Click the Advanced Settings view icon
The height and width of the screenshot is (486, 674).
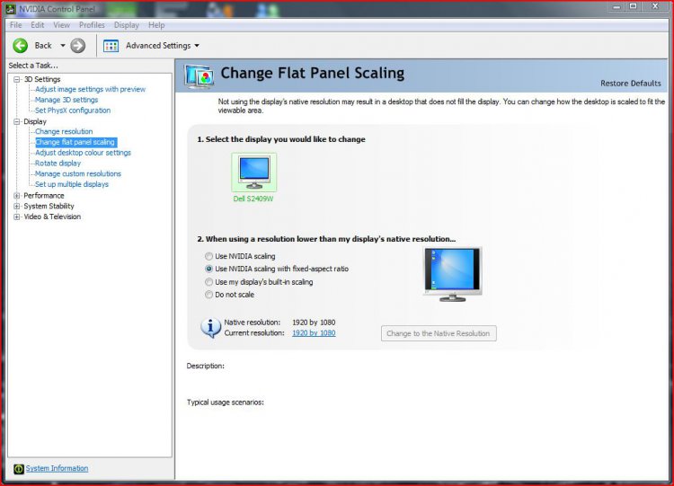click(x=111, y=46)
